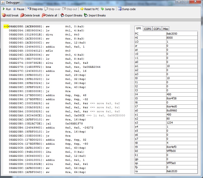Viewport: 203px width, 178px height.
Task: Click the s3 register value 1234
Action: coord(181,123)
